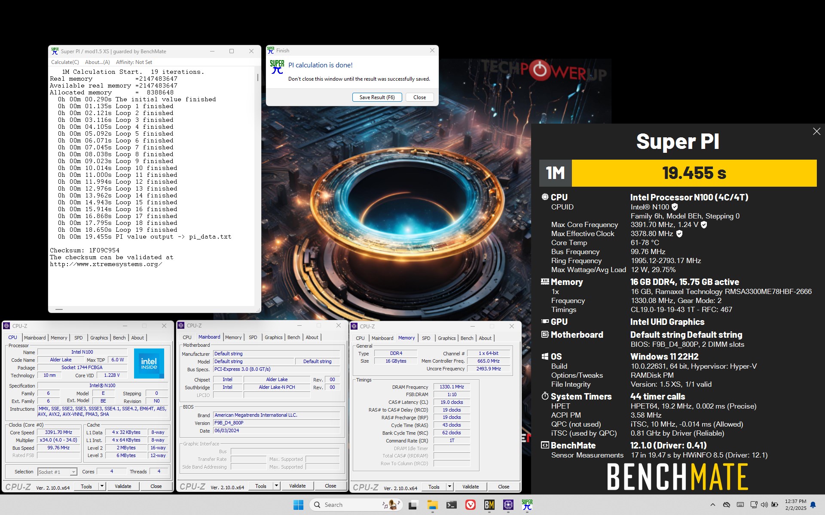Click Tools button in CPU-Z CPU window
825x515 pixels.
click(x=86, y=486)
